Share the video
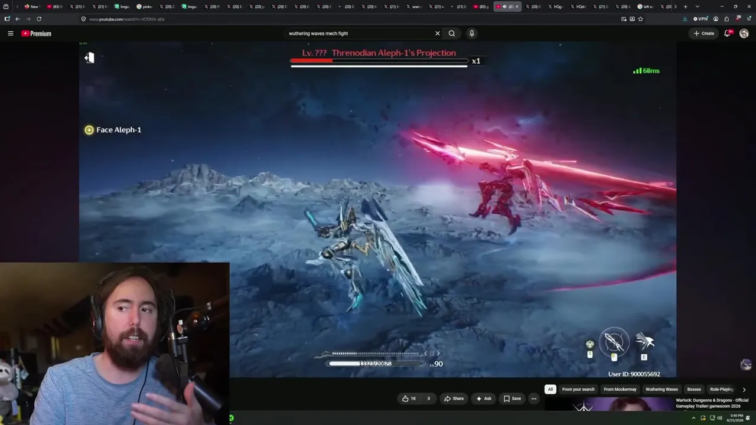 pyautogui.click(x=454, y=398)
